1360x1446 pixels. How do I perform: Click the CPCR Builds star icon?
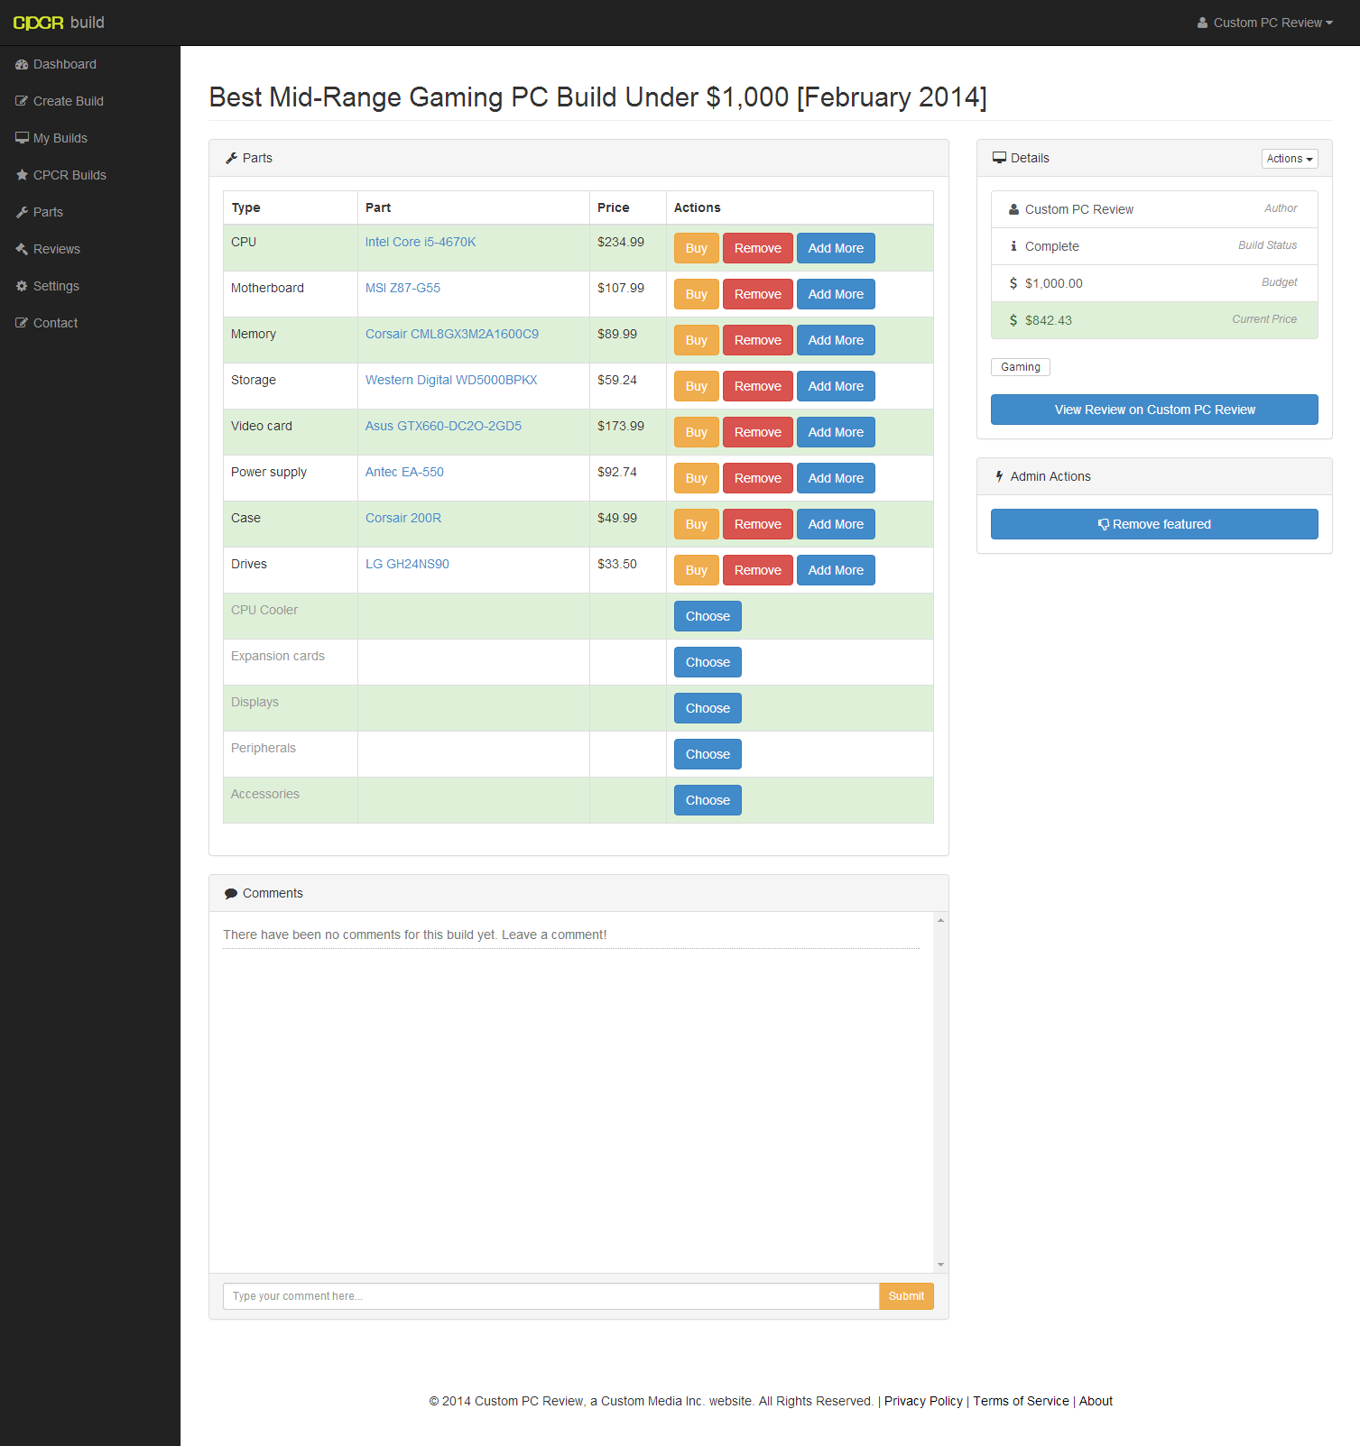click(22, 175)
